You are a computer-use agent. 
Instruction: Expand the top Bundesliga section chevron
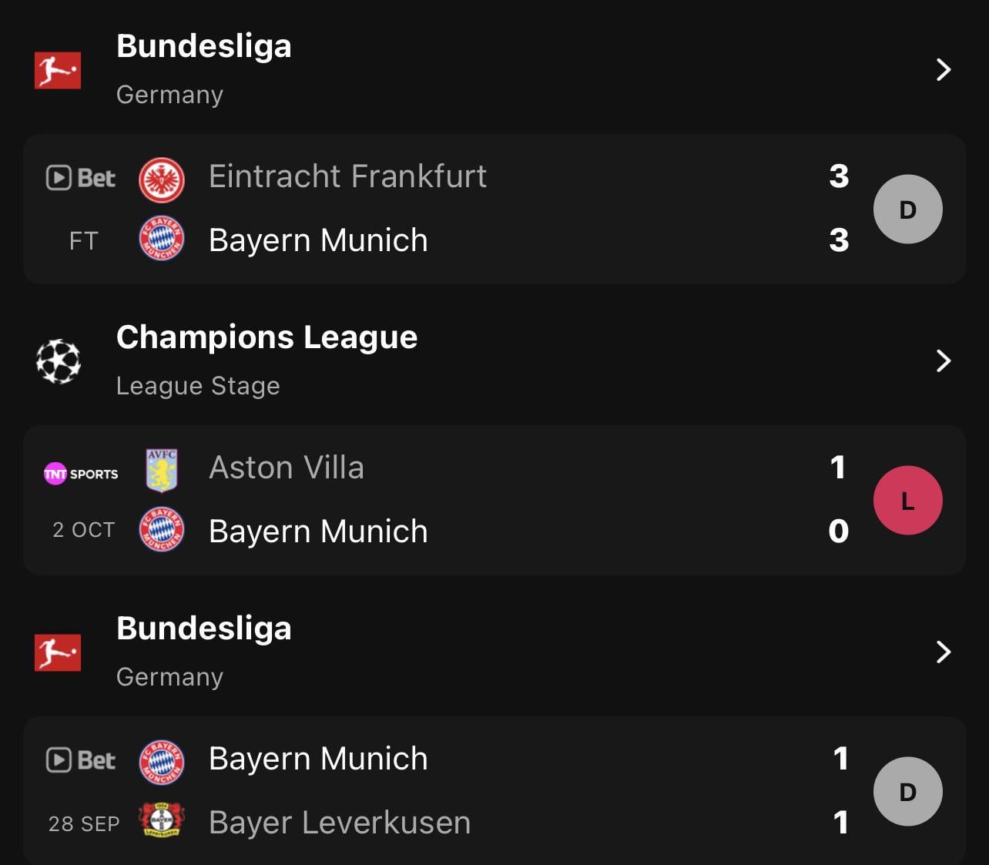tap(944, 70)
